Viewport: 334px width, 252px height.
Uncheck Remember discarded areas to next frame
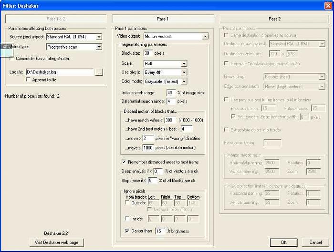[x=124, y=162]
